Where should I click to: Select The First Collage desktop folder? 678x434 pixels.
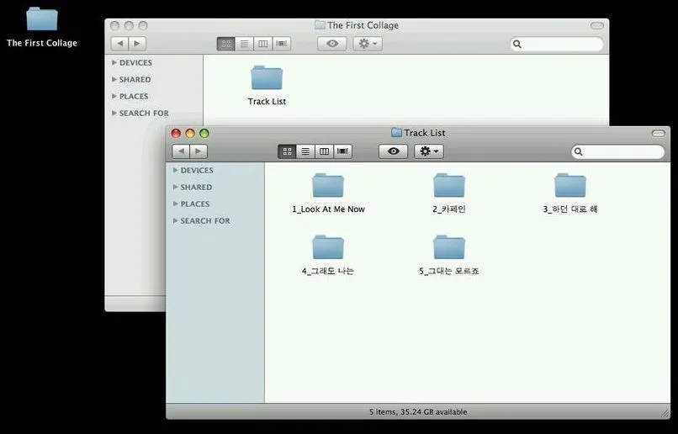41,20
